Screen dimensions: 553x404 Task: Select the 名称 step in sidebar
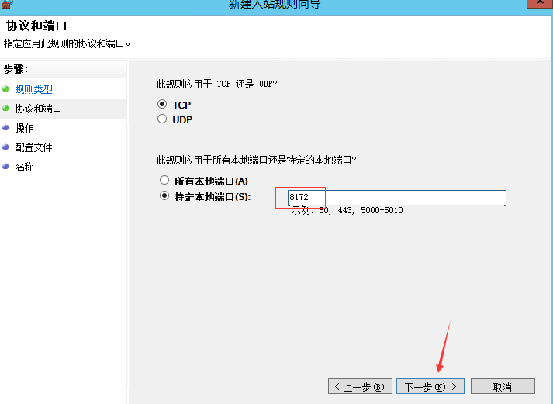pos(24,167)
